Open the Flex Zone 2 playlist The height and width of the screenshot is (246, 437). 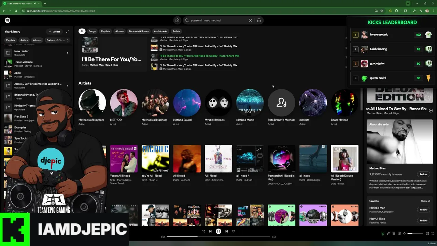pyautogui.click(x=37, y=118)
